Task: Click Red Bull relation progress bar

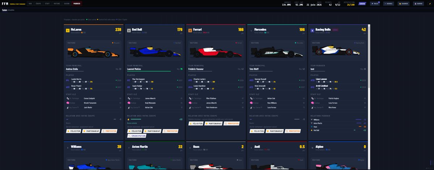Action: [x=136, y=119]
